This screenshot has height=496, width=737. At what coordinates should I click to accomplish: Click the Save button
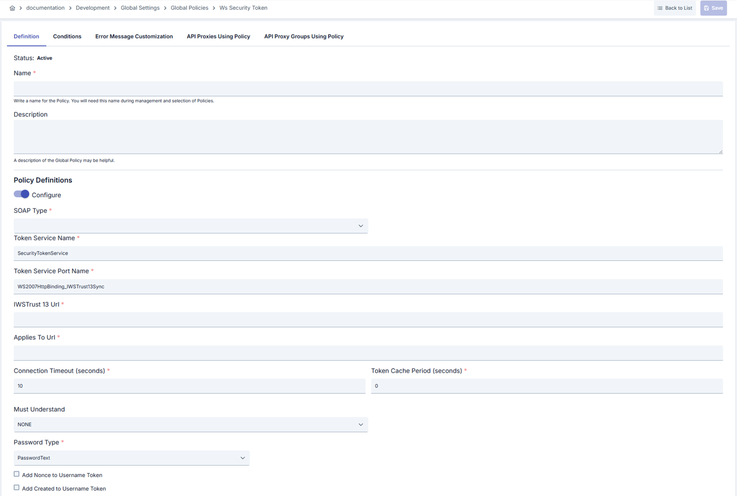(713, 8)
